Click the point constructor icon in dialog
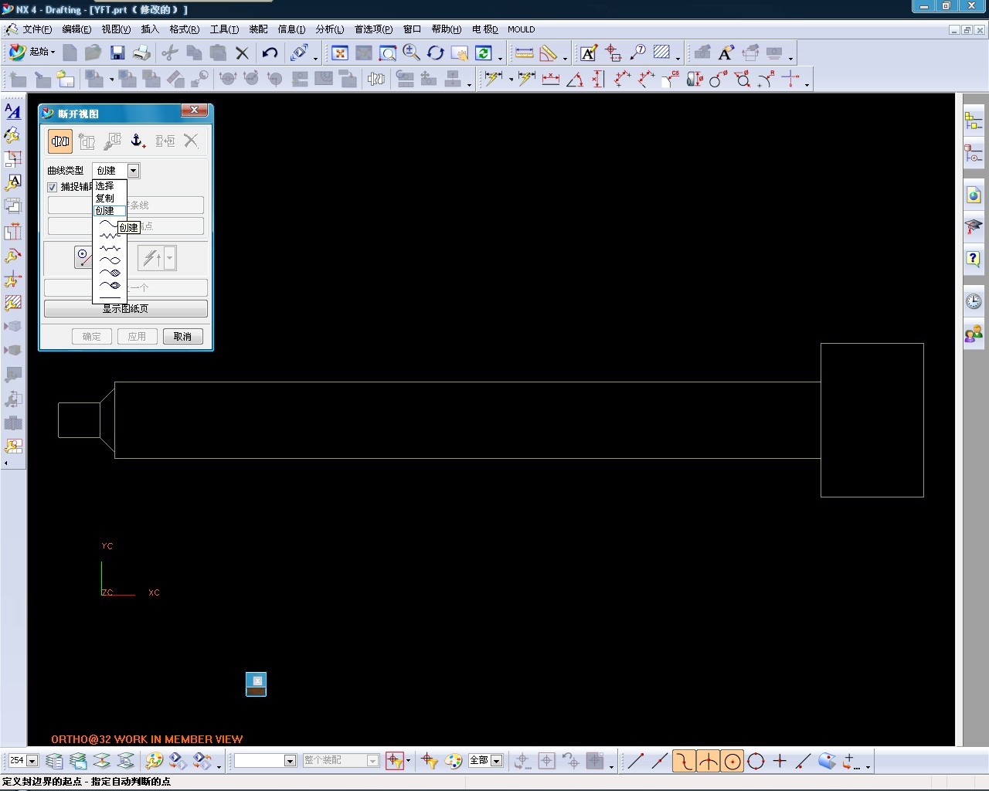The image size is (989, 791). 83,257
